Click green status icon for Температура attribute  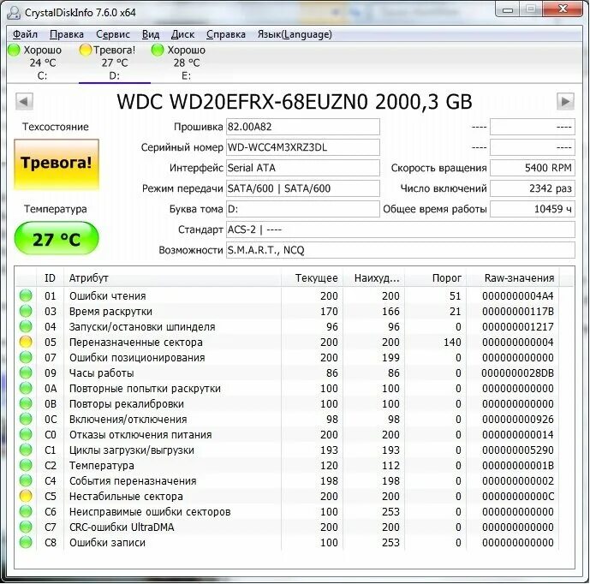click(26, 466)
